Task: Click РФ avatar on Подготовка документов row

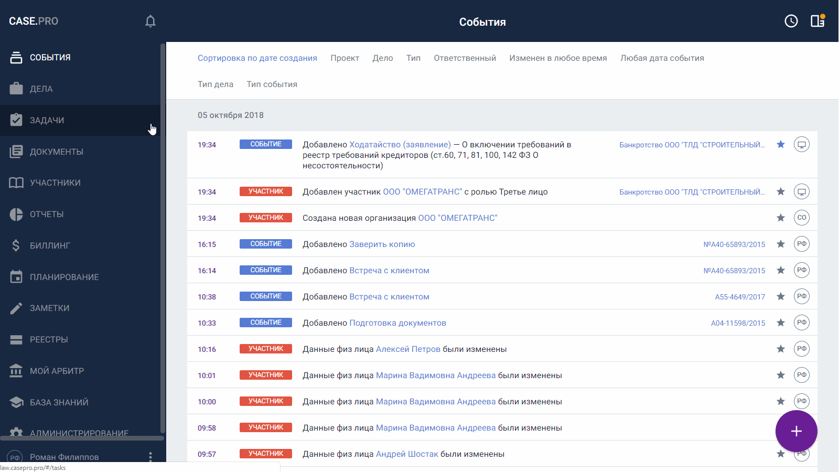Action: pos(802,323)
